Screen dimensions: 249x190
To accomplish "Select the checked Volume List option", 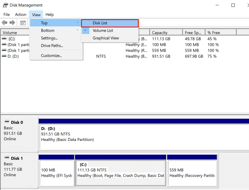I will pyautogui.click(x=103, y=30).
